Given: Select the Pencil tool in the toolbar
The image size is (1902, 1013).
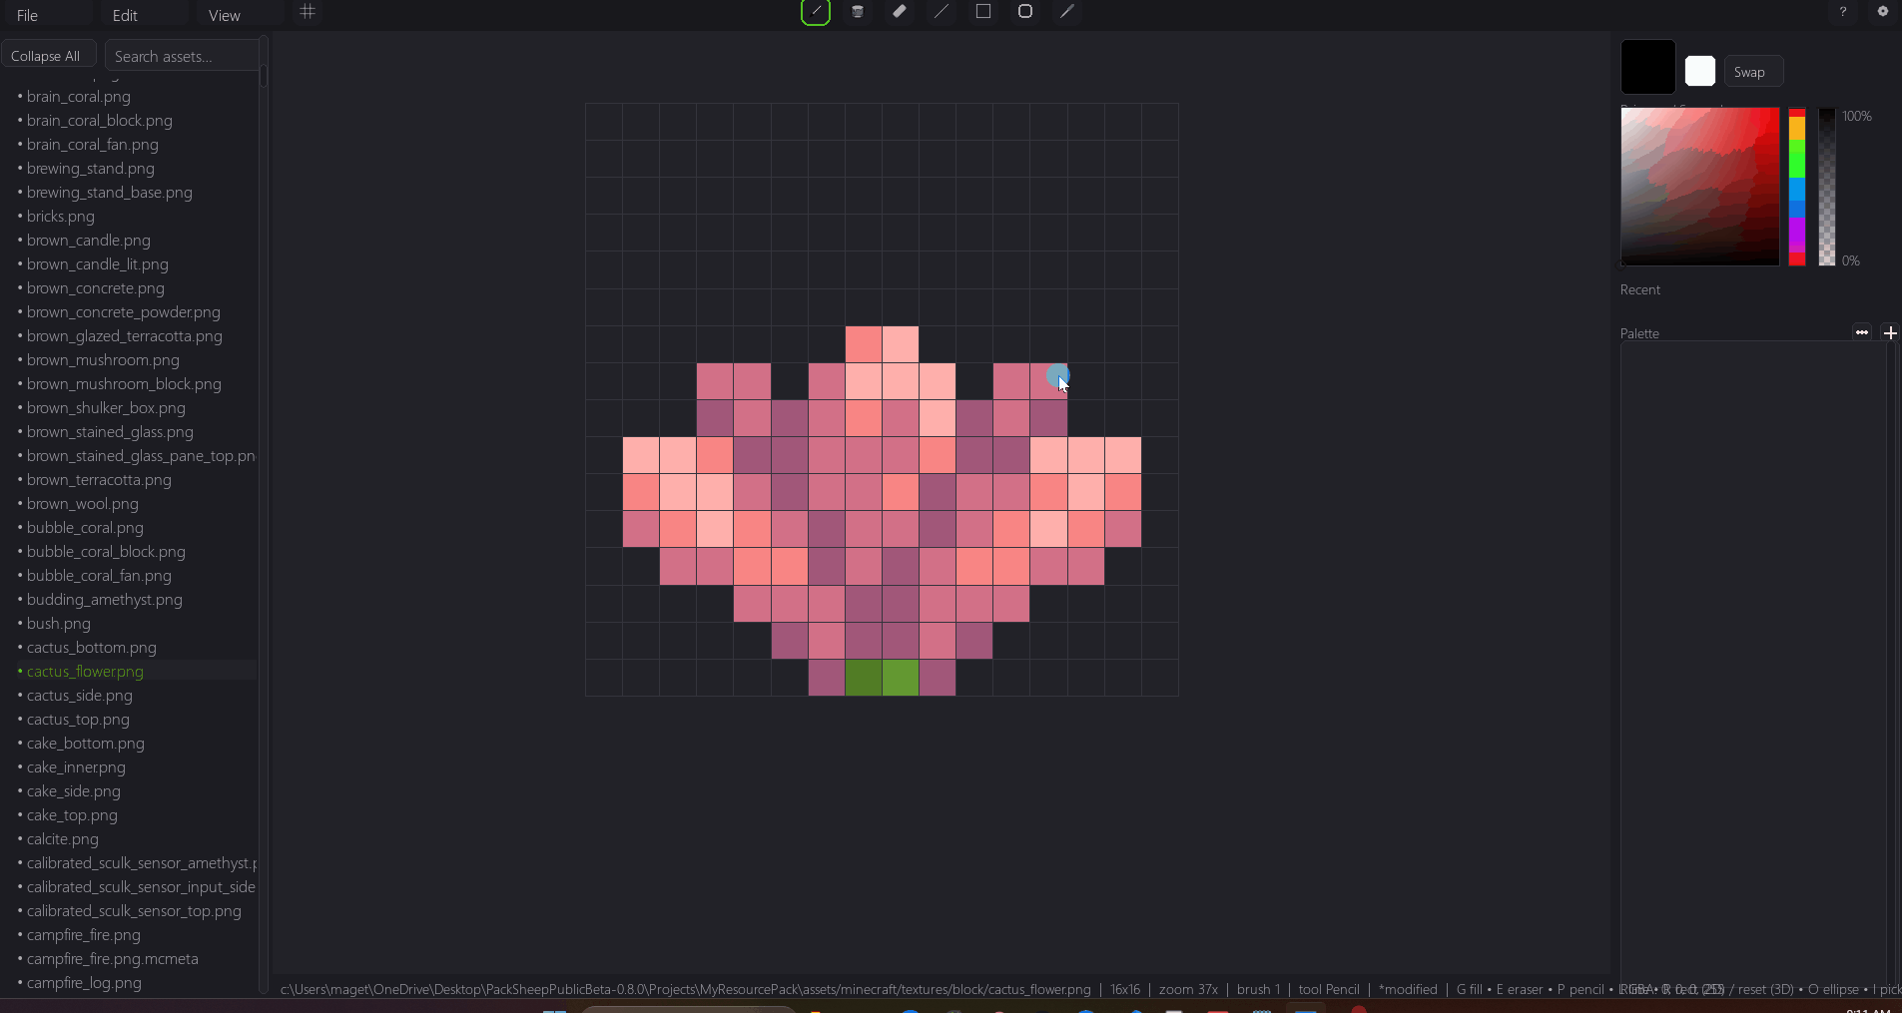Looking at the screenshot, I should pos(816,12).
